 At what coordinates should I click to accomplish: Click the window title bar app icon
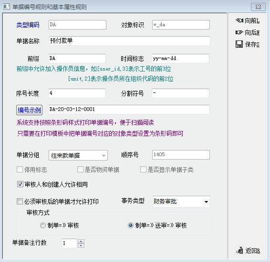coord(6,7)
